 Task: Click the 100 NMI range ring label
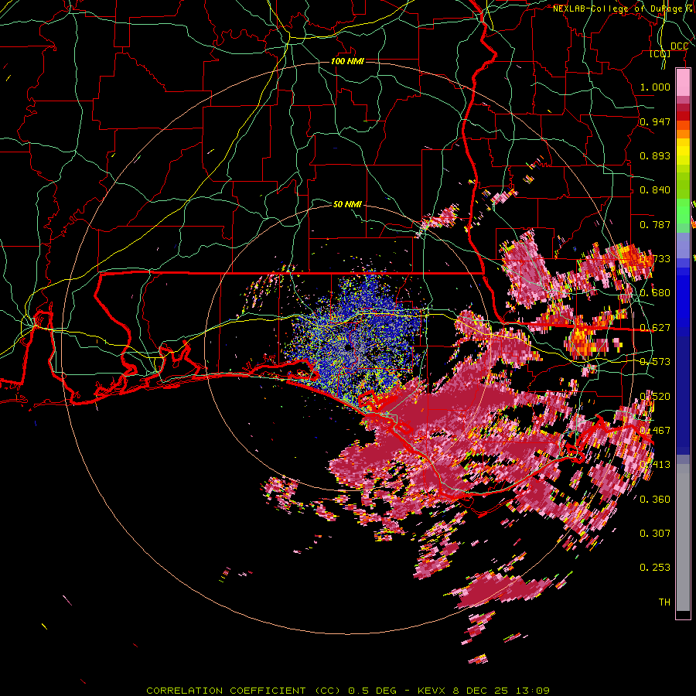tap(347, 61)
